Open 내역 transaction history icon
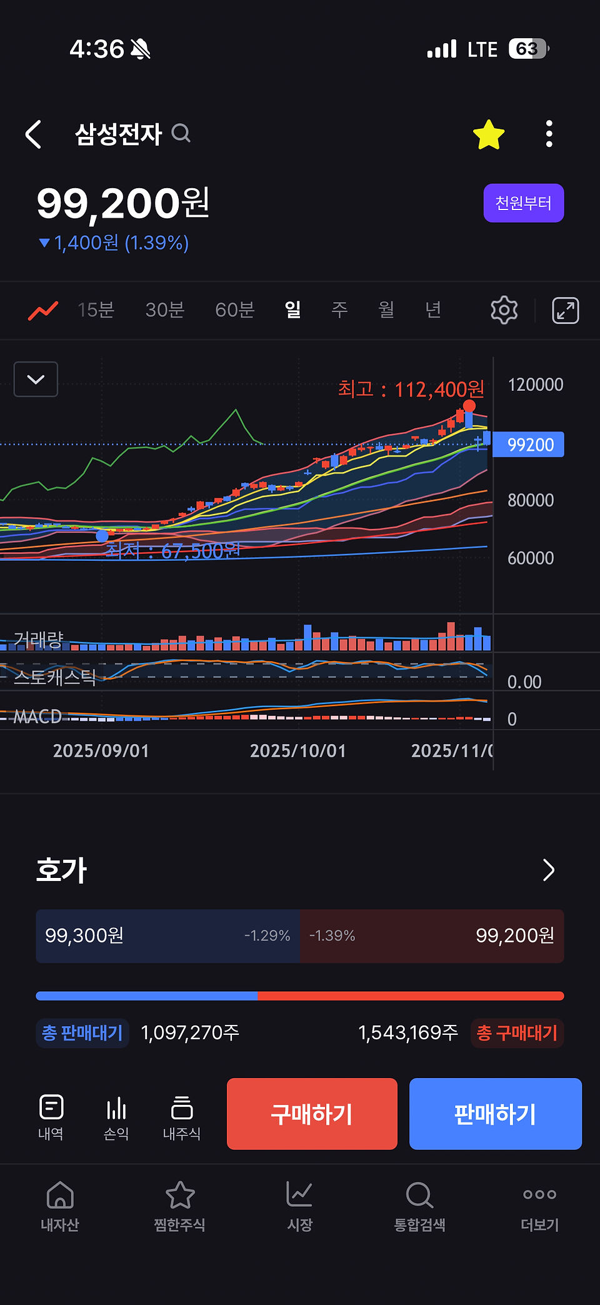This screenshot has width=600, height=1305. point(51,1117)
